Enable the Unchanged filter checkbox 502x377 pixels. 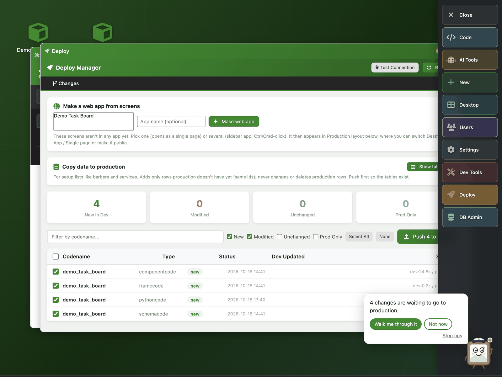pyautogui.click(x=280, y=237)
